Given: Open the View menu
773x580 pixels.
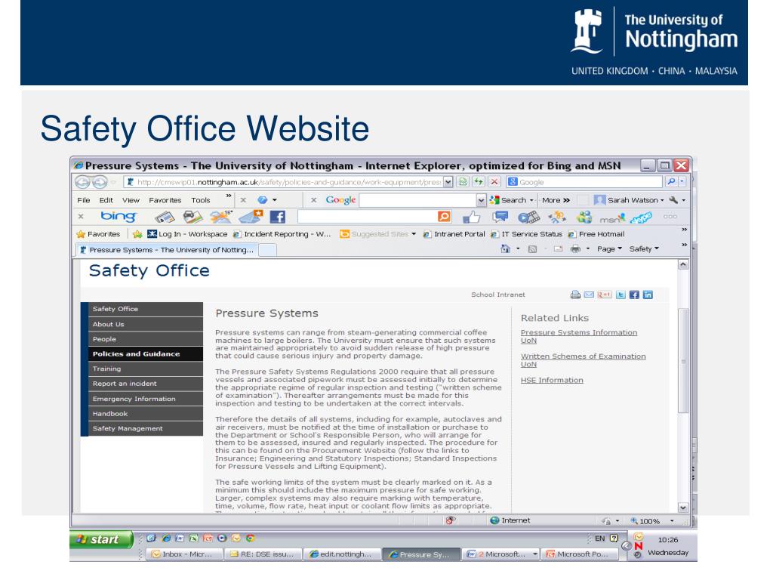Looking at the screenshot, I should [x=131, y=200].
